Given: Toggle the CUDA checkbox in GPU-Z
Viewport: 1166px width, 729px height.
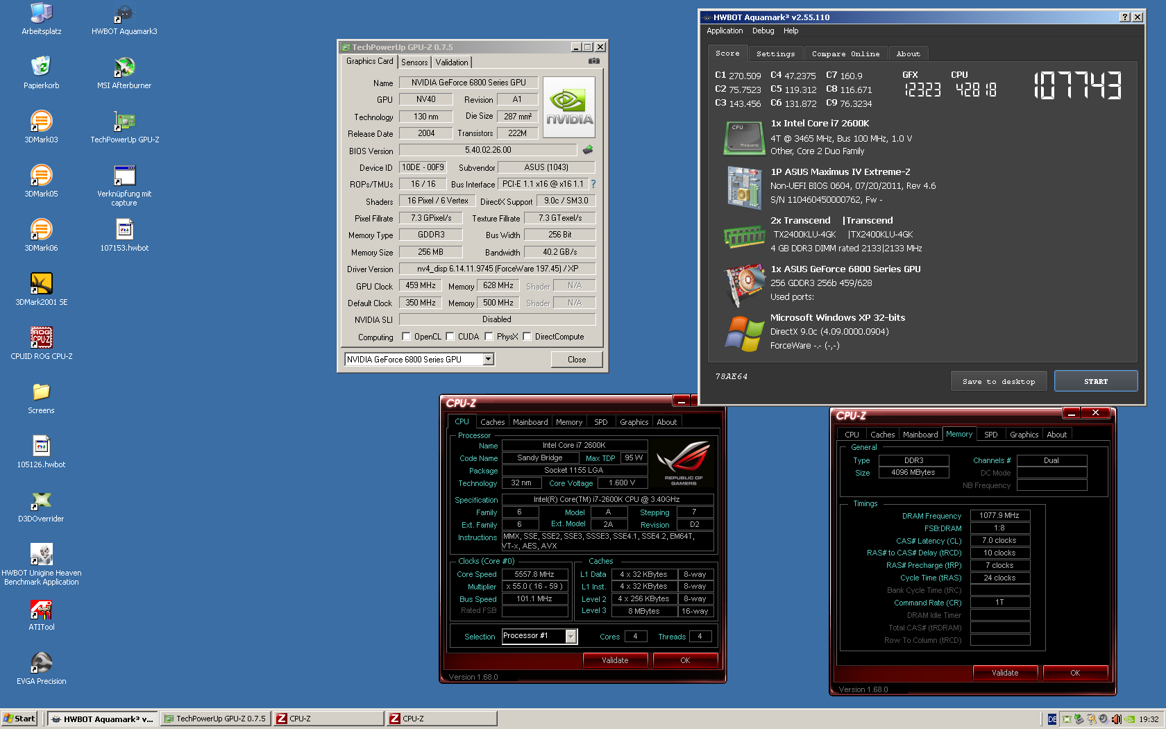Looking at the screenshot, I should (450, 337).
